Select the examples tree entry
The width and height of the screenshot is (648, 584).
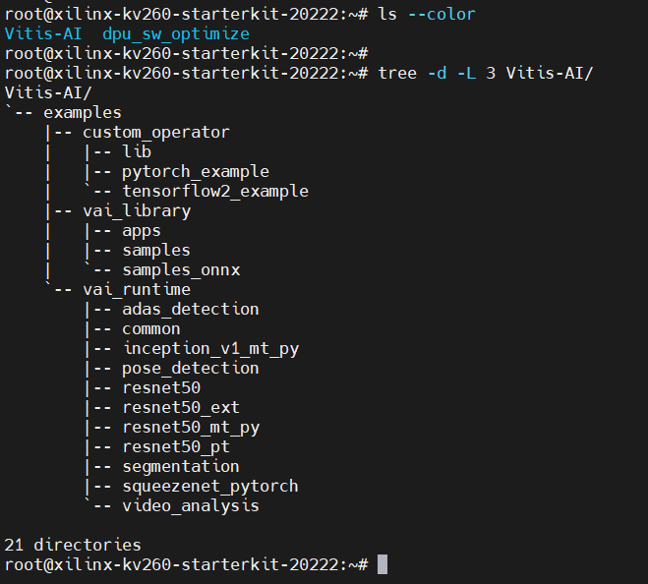coord(83,113)
